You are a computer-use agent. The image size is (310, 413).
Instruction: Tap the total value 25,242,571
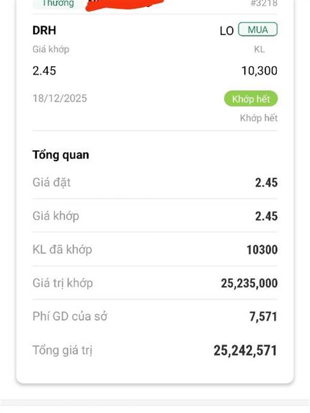tap(245, 351)
